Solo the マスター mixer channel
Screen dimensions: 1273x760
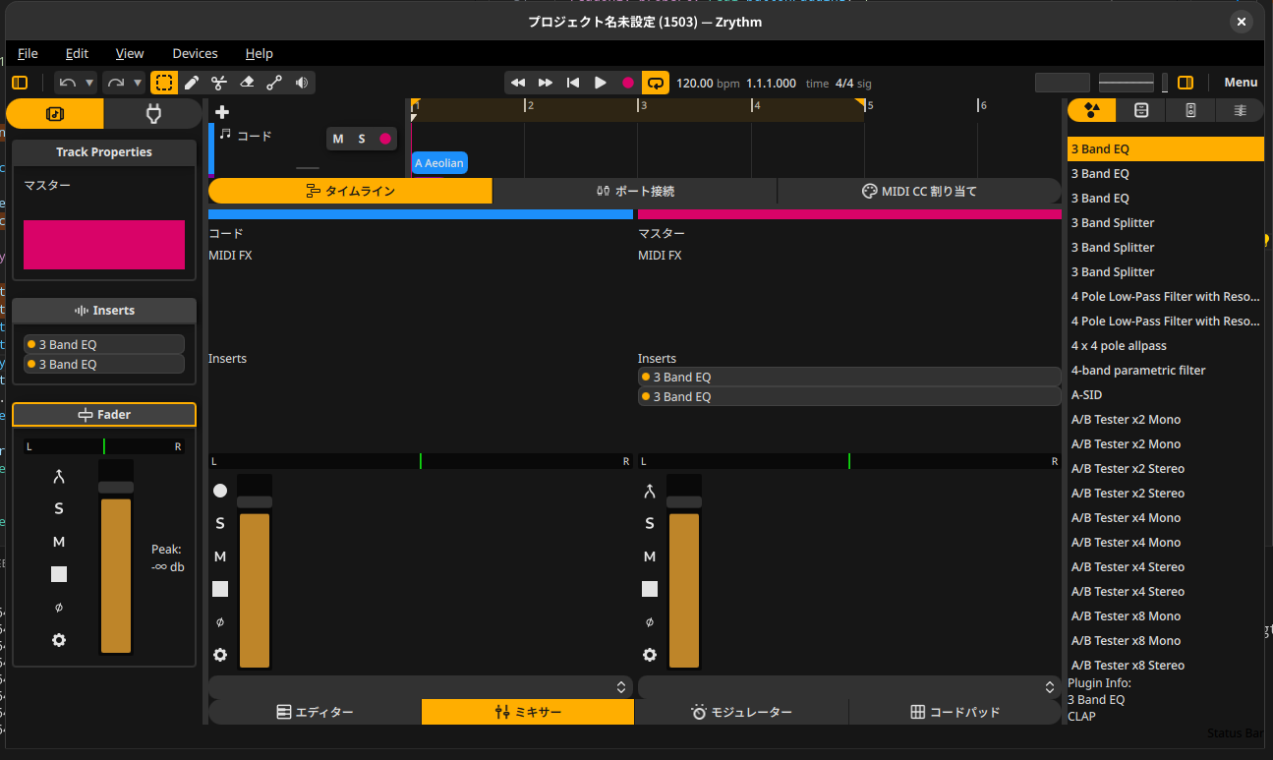coord(650,523)
